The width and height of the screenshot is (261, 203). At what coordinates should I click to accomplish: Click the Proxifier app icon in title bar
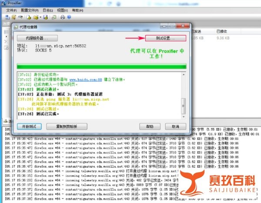[x=4, y=3]
